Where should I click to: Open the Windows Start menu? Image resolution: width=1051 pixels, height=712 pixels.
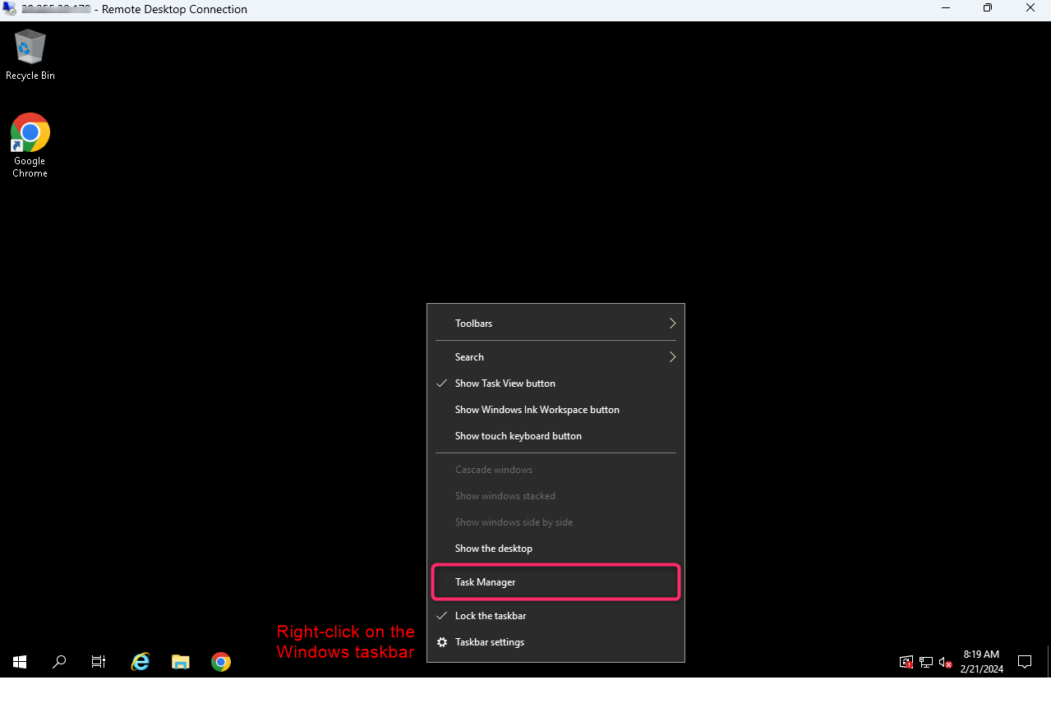tap(19, 661)
